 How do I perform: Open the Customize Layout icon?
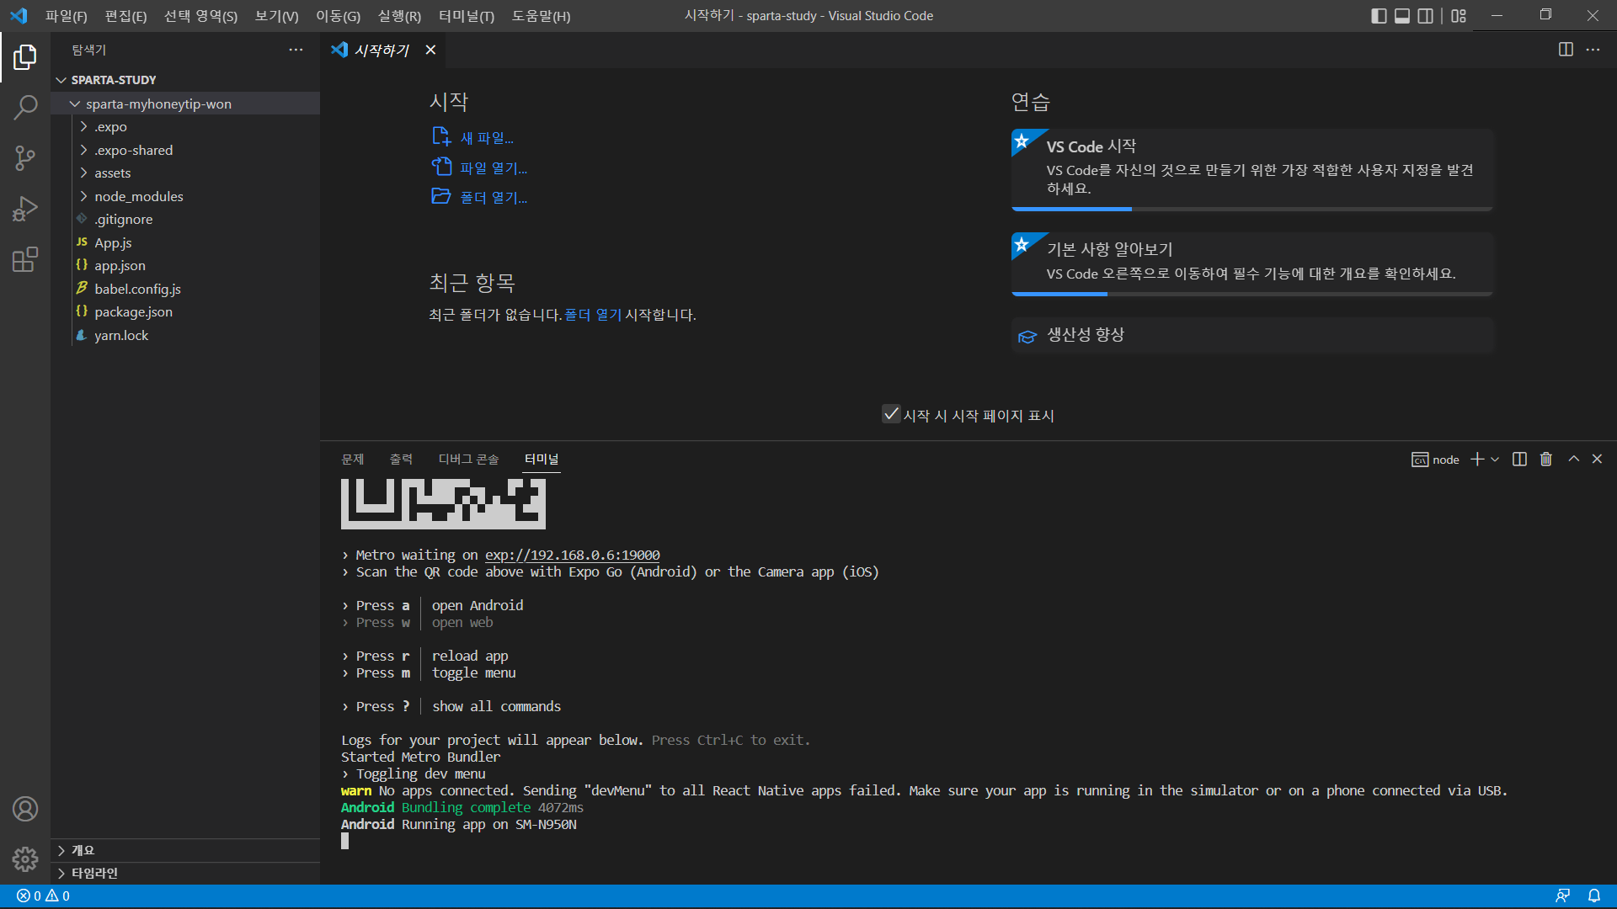coord(1459,16)
